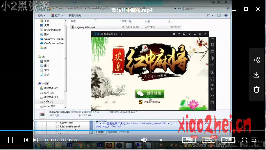Click the Nox fullscreen icon in sidebar
Screen dimensions: 266x150
tap(212, 79)
